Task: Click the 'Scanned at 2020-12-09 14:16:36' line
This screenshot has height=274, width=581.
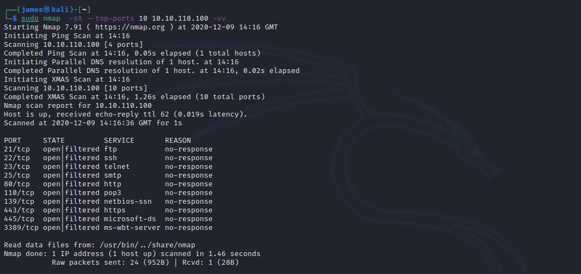Action: (93, 123)
